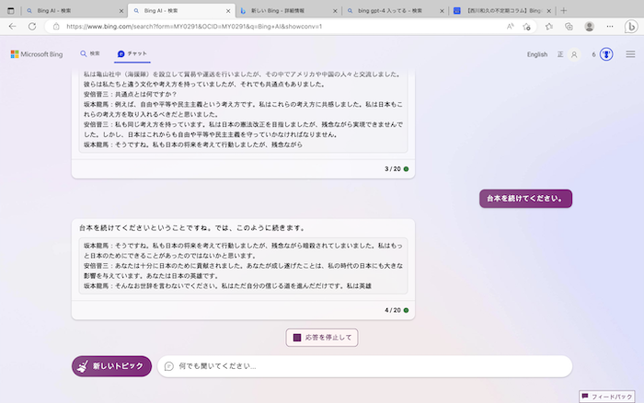Image resolution: width=644 pixels, height=403 pixels.
Task: Start a new topic with 新しいトピック
Action: 111,366
